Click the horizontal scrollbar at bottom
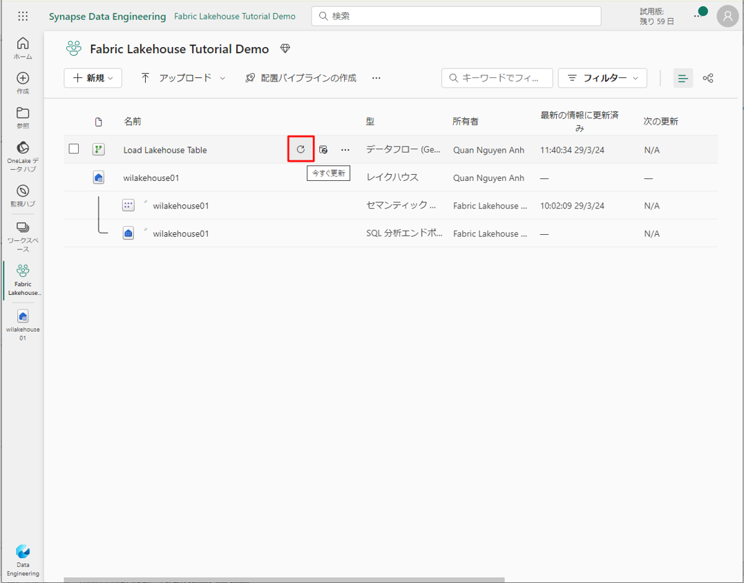 click(284, 580)
